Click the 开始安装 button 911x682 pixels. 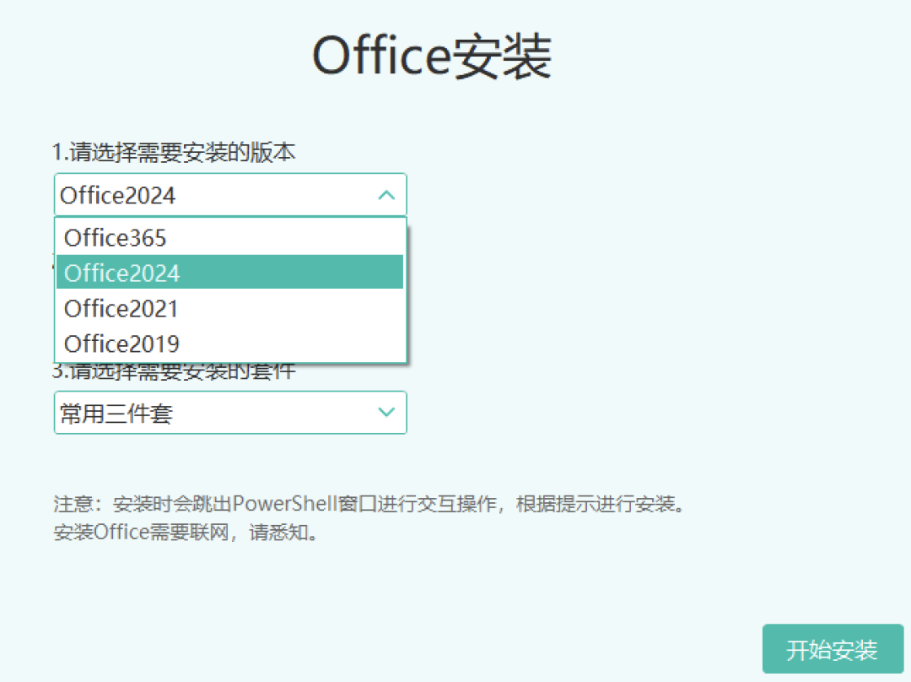[x=833, y=649]
